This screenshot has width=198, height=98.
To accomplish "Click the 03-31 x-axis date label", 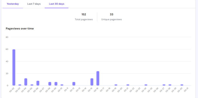I will tap(186, 90).
